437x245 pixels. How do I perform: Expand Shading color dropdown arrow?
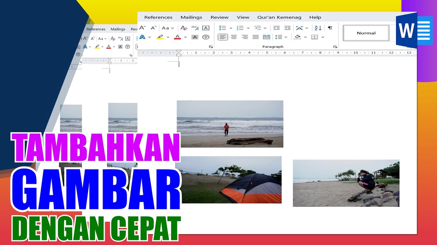tap(305, 37)
